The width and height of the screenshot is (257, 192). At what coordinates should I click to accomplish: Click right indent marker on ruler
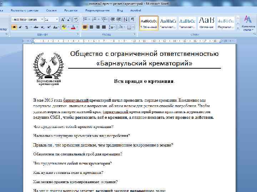coord(221,42)
